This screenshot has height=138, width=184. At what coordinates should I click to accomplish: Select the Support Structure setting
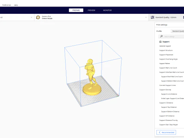click(x=166, y=50)
